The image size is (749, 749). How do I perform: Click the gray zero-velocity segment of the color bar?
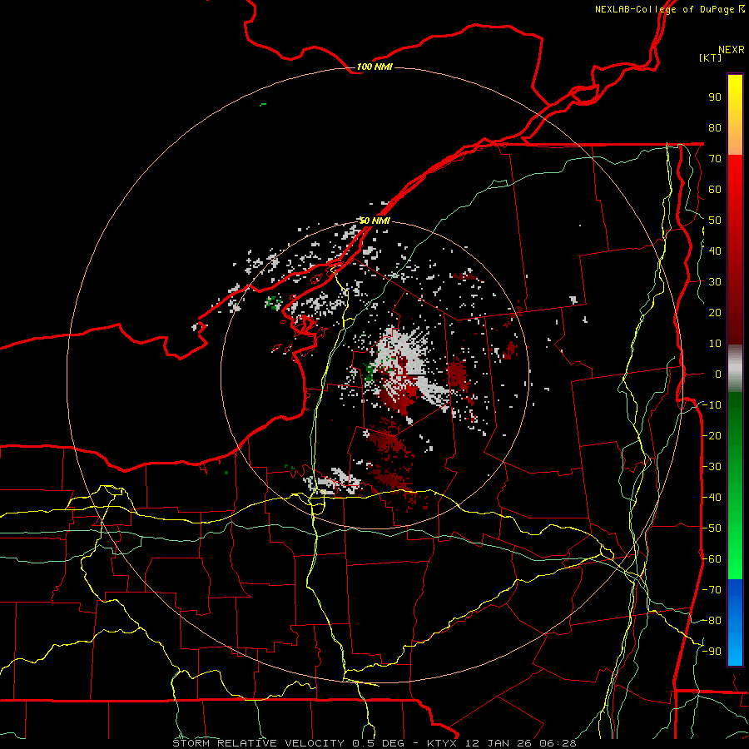[735, 368]
